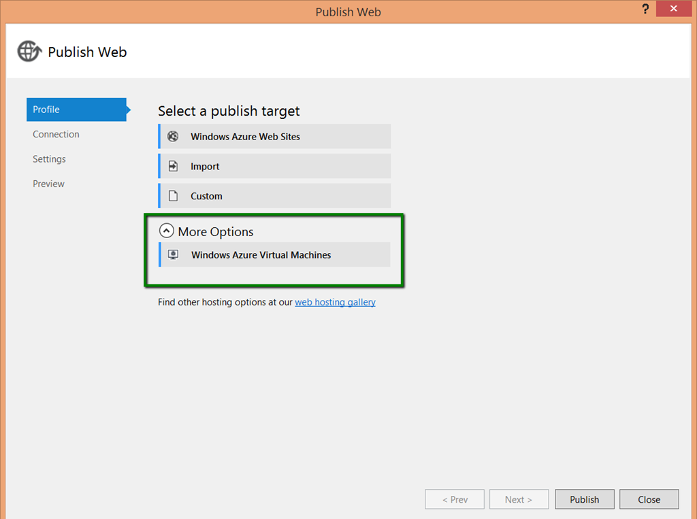Switch to the Connection step

pyautogui.click(x=56, y=134)
